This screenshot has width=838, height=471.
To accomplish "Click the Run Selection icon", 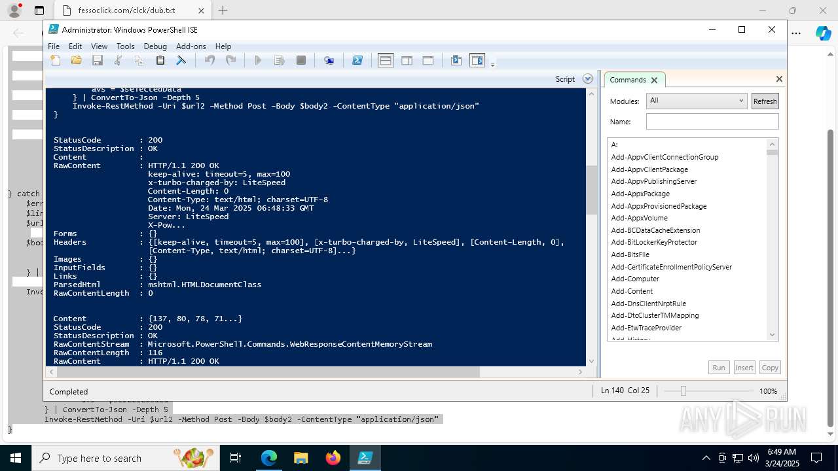I will click(x=280, y=60).
